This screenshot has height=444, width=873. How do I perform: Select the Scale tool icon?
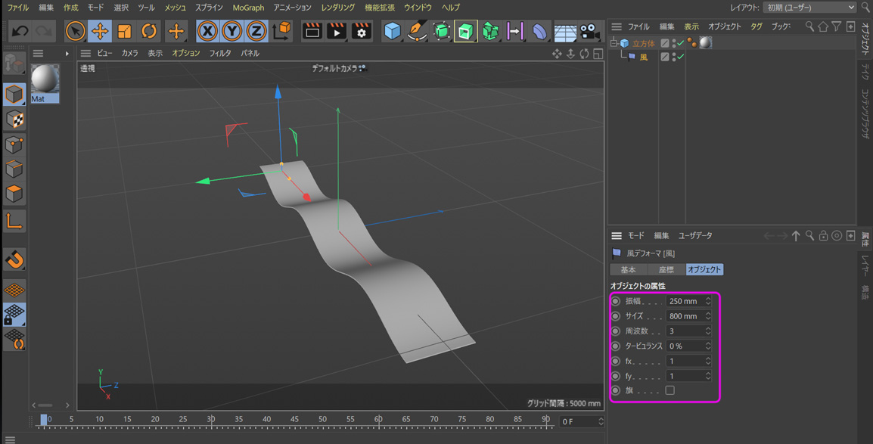coord(125,31)
